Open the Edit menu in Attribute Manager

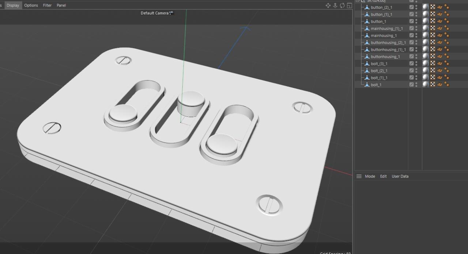tap(383, 176)
